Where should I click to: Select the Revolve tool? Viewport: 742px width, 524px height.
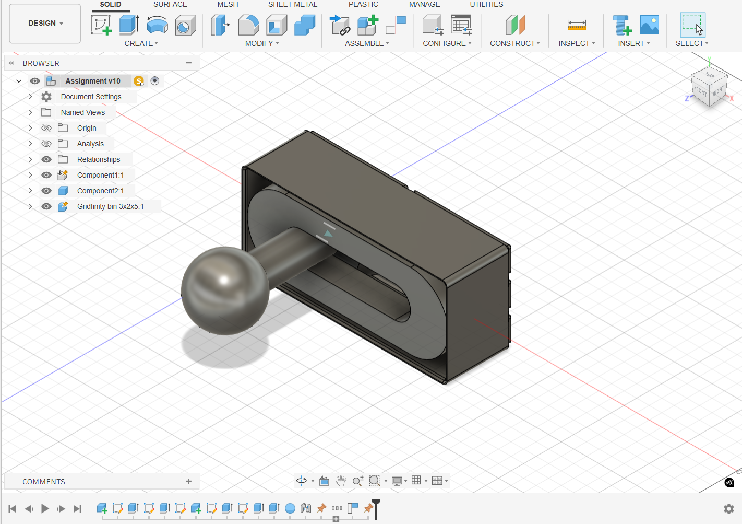pyautogui.click(x=157, y=25)
